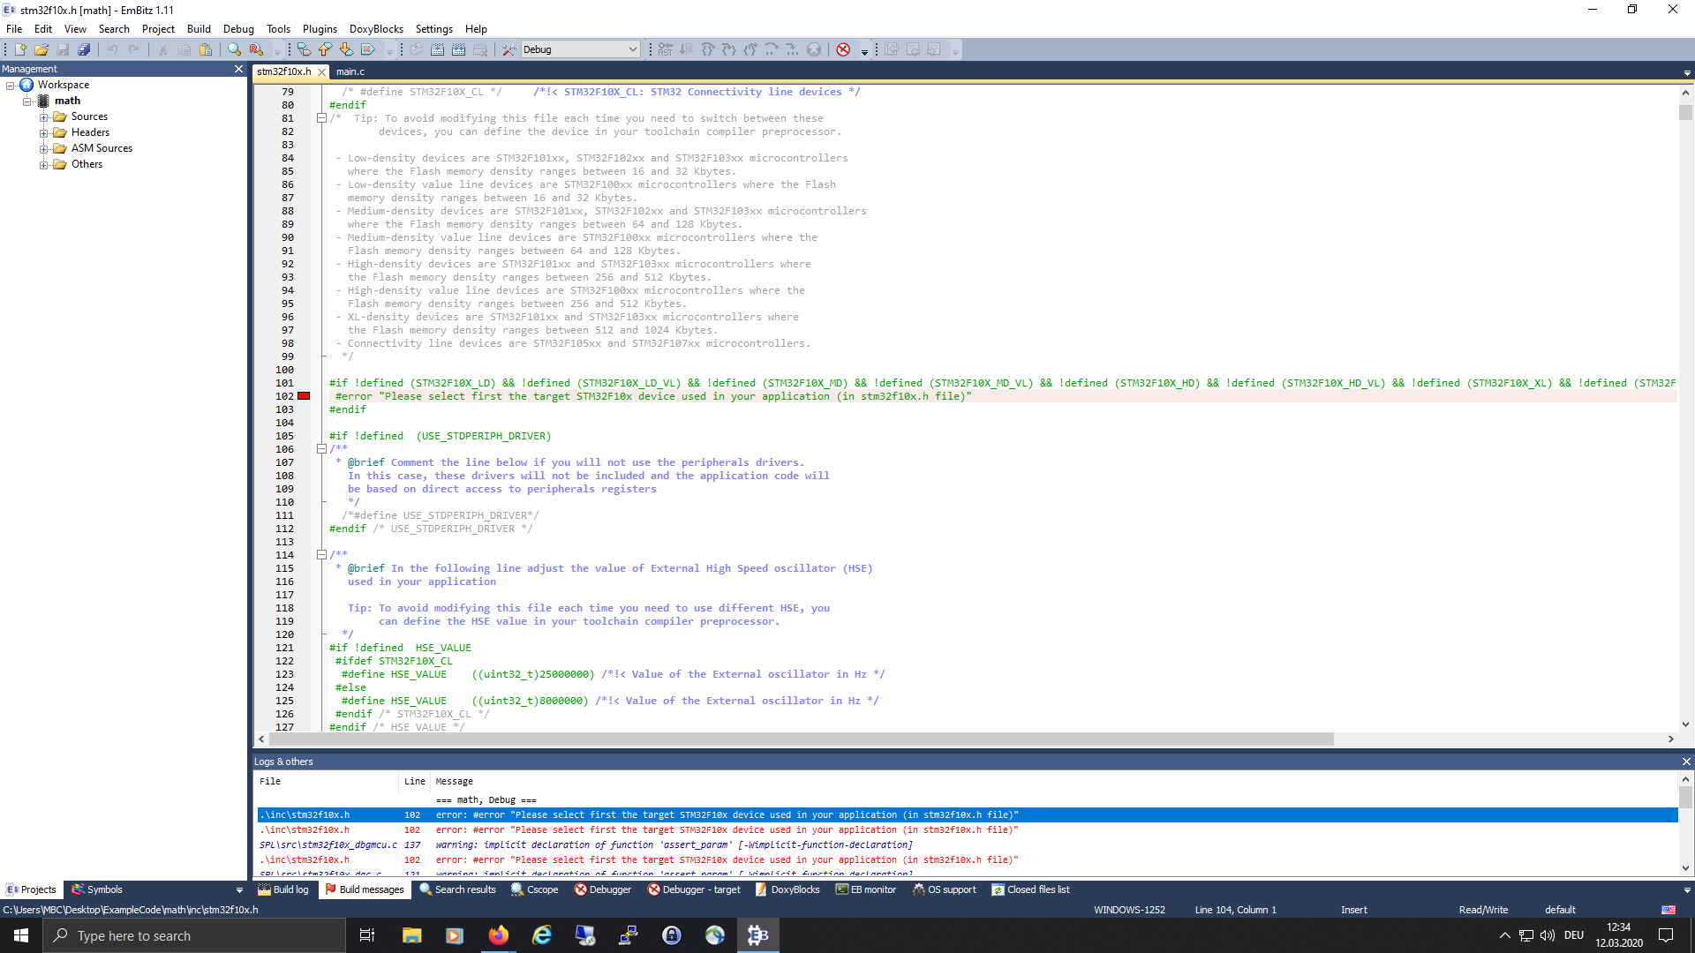Click the Save all files icon
Screen dimensions: 1695x953
coord(84,49)
